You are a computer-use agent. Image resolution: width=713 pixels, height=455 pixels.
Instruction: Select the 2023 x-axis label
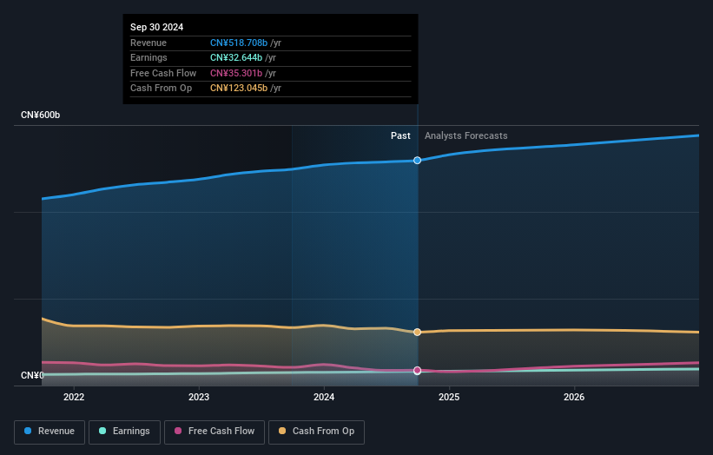[199, 397]
